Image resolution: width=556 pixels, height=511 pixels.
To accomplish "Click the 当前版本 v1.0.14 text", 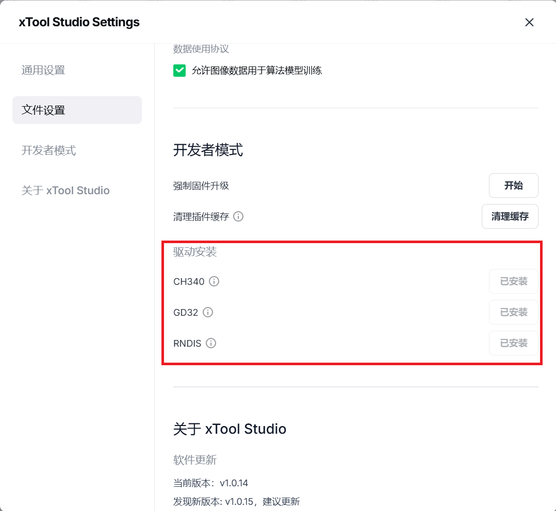I will pyautogui.click(x=210, y=483).
